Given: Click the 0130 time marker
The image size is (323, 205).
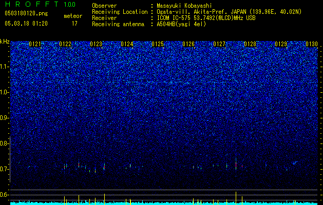Looking at the screenshot, I should 312,44.
